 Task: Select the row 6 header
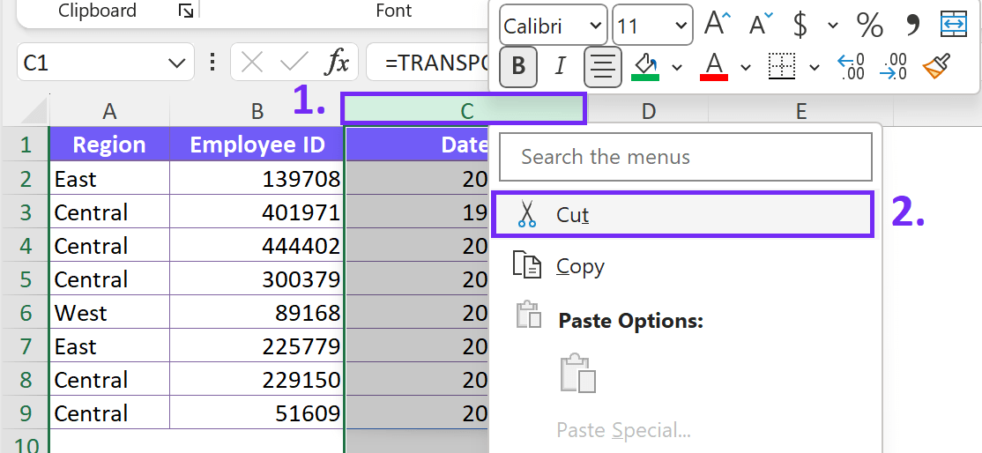[25, 313]
